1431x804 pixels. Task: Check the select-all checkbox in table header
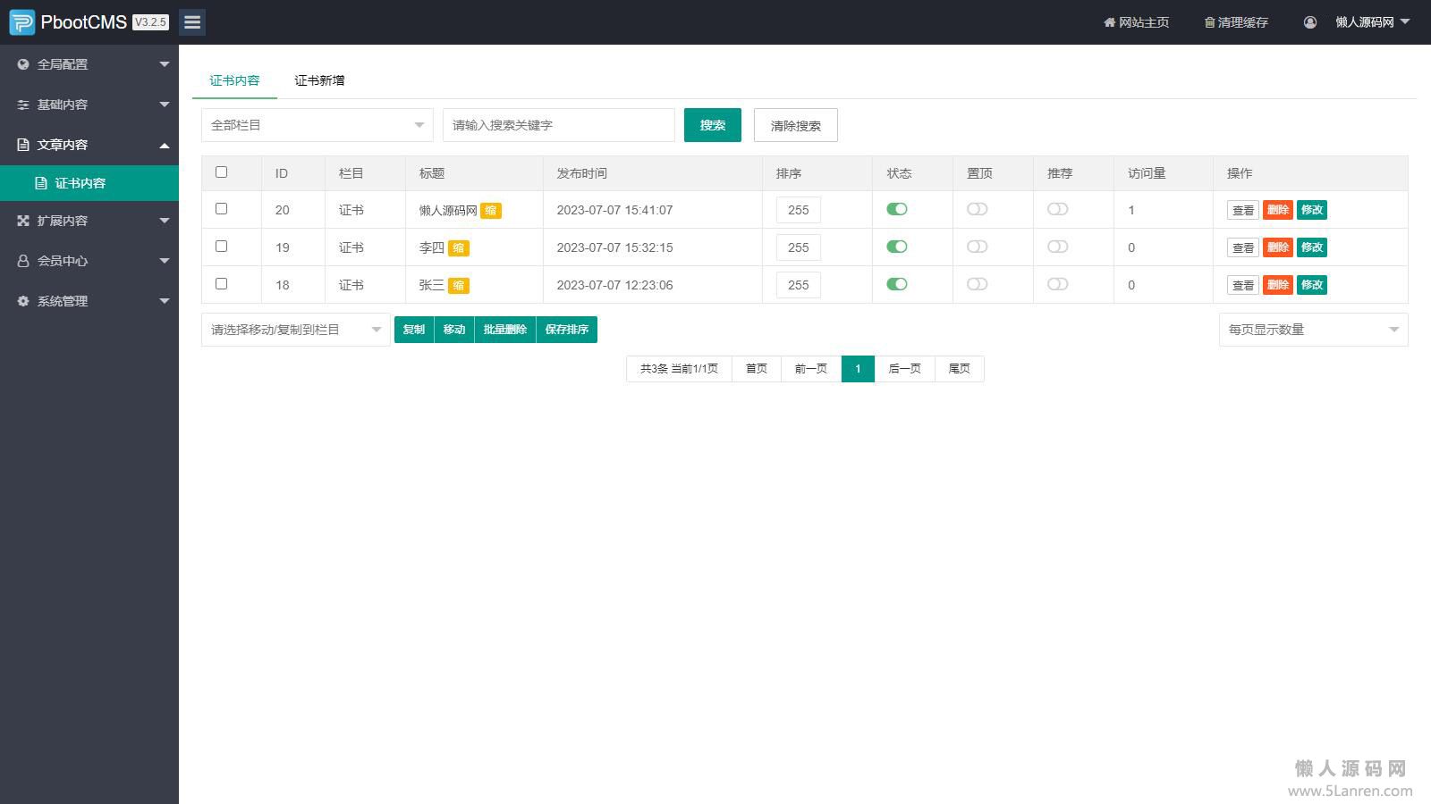click(x=222, y=172)
